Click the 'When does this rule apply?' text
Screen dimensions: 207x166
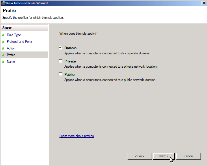[78, 34]
